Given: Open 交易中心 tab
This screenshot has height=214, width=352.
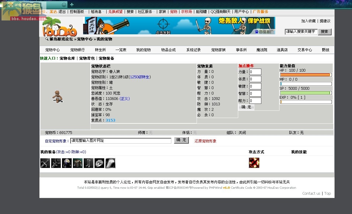Looking at the screenshot, I should pyautogui.click(x=305, y=50).
